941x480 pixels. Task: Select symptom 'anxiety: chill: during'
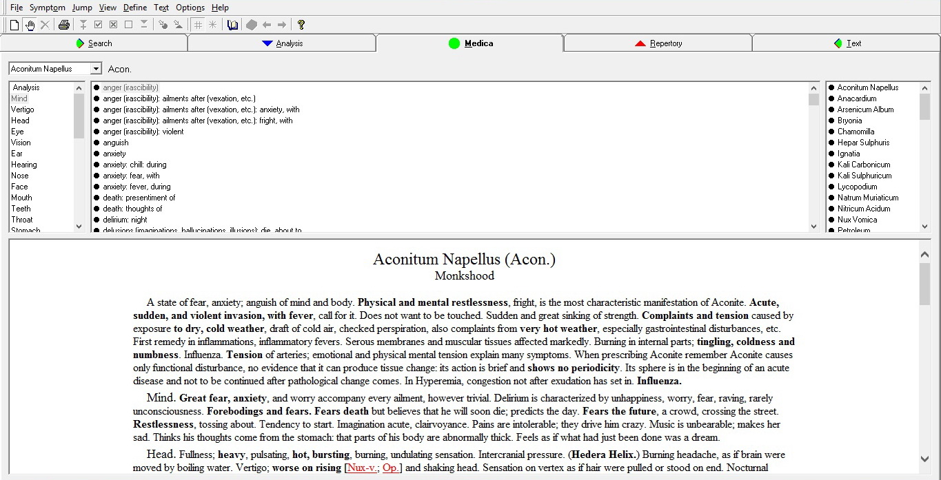134,165
